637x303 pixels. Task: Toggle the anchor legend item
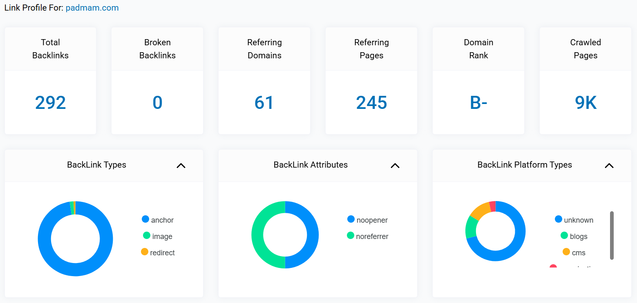158,220
